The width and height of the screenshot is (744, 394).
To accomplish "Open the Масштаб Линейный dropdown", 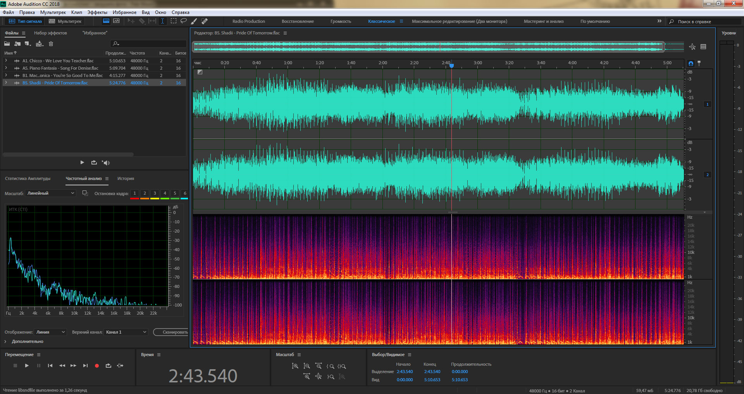I will click(x=50, y=193).
